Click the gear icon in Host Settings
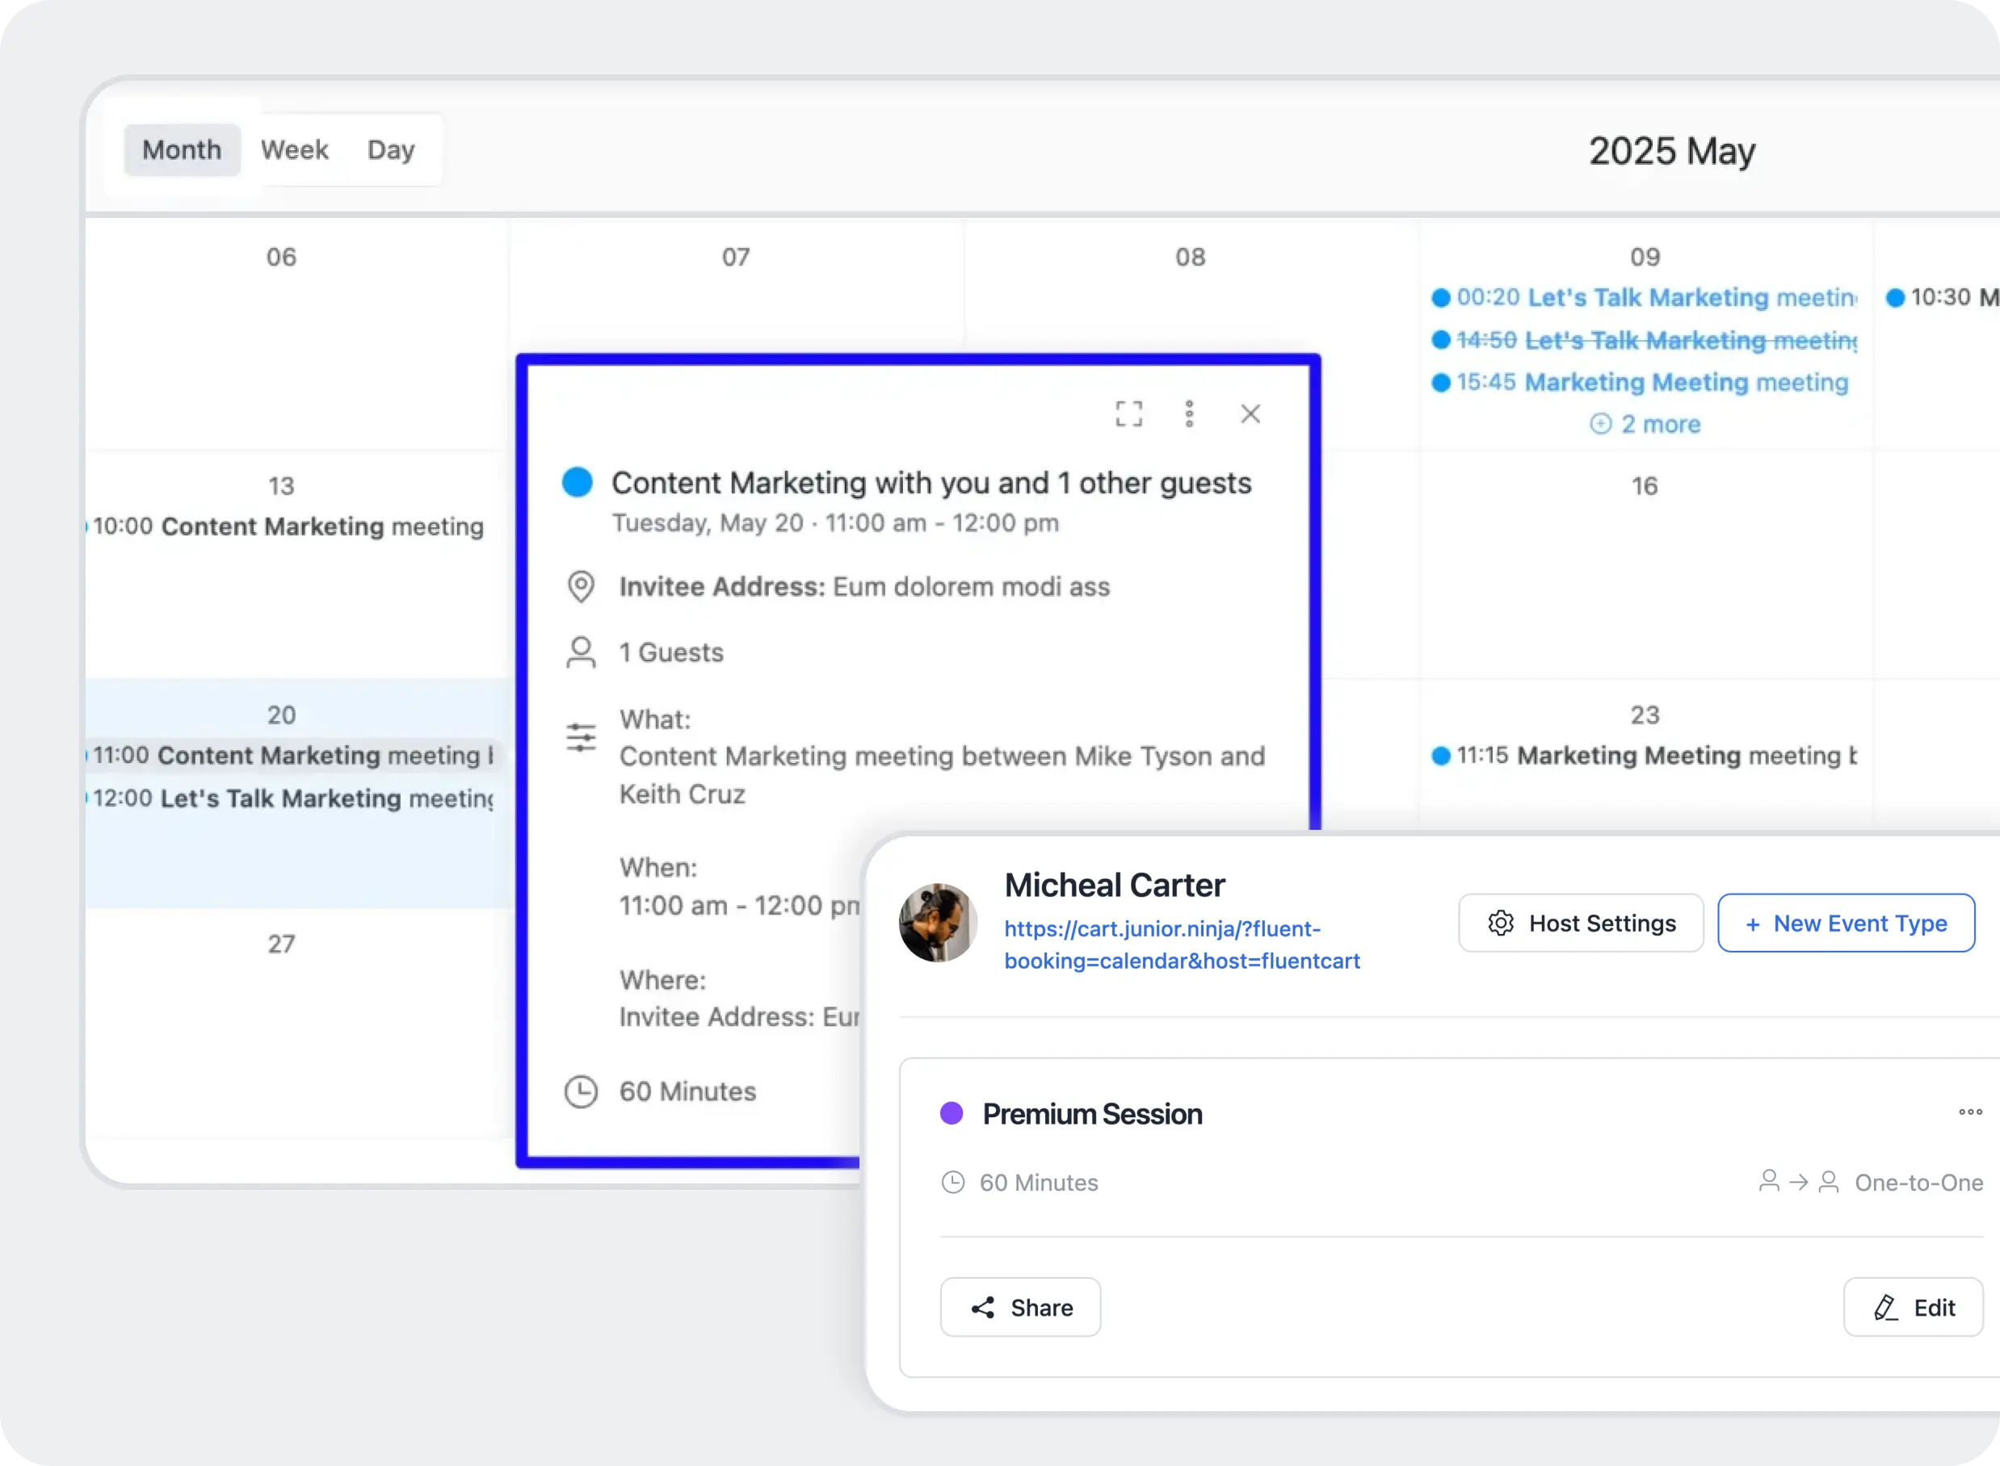This screenshot has height=1466, width=2000. click(x=1500, y=923)
